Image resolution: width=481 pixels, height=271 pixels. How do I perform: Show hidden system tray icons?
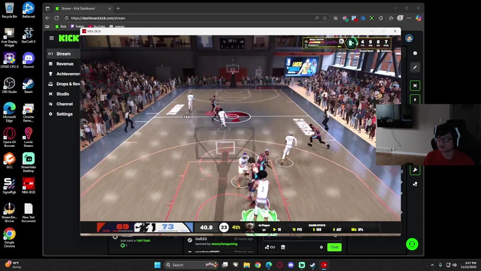click(432, 265)
